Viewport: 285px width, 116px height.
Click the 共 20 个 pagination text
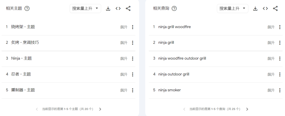coord(87,109)
